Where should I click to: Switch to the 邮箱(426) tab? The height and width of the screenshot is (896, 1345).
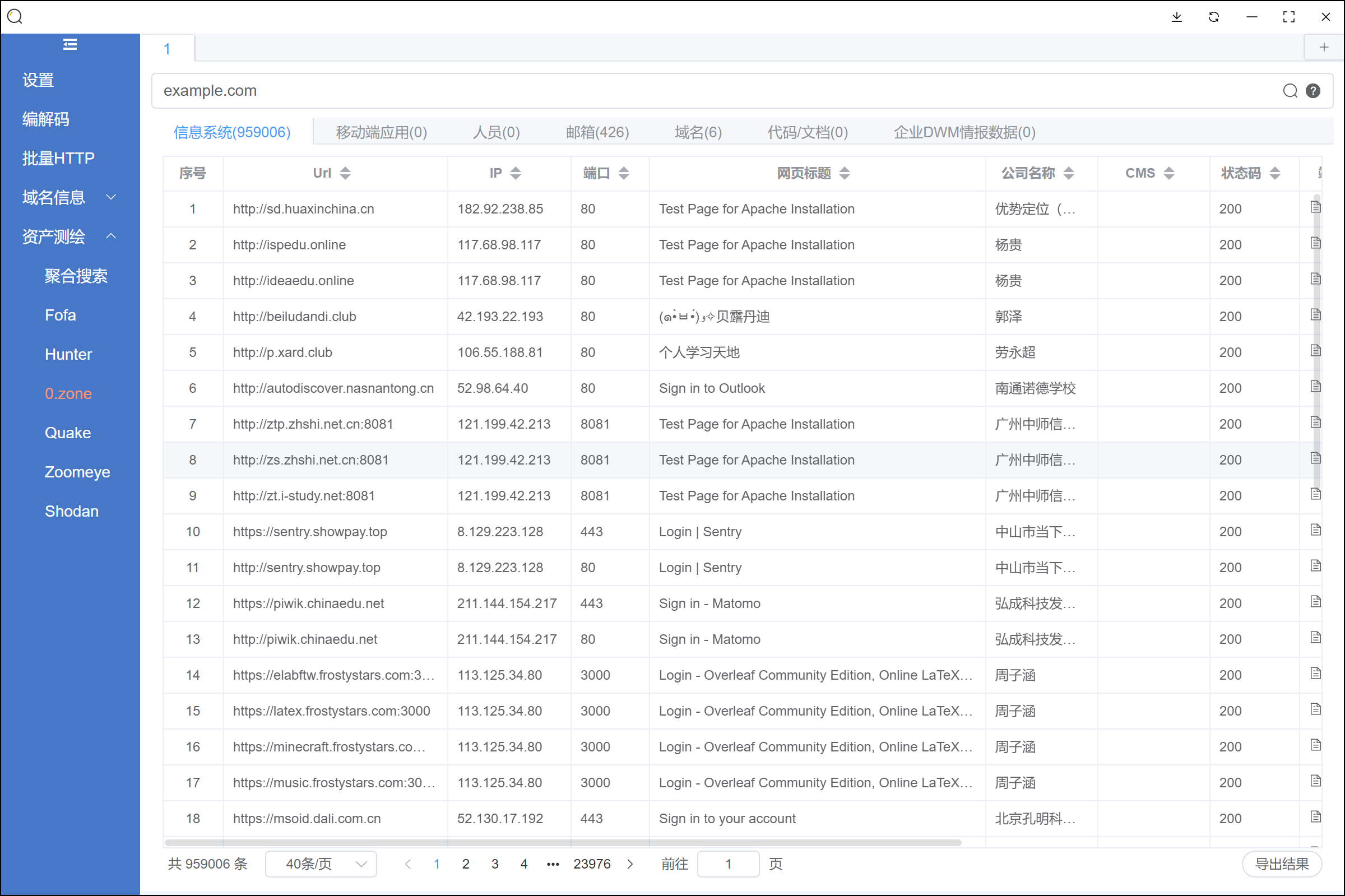point(597,133)
